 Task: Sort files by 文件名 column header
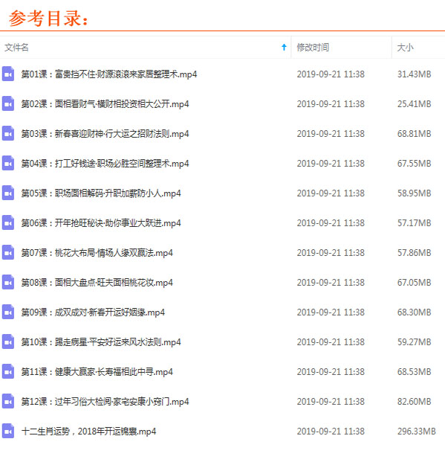tap(16, 47)
